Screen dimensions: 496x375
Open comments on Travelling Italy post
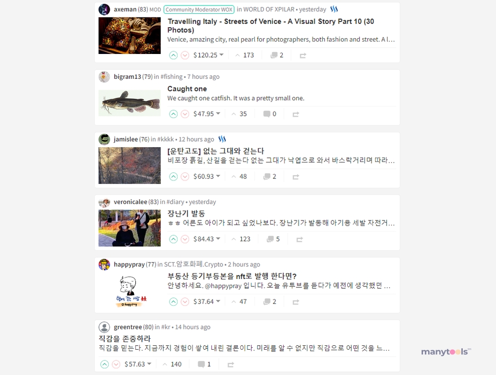(277, 55)
